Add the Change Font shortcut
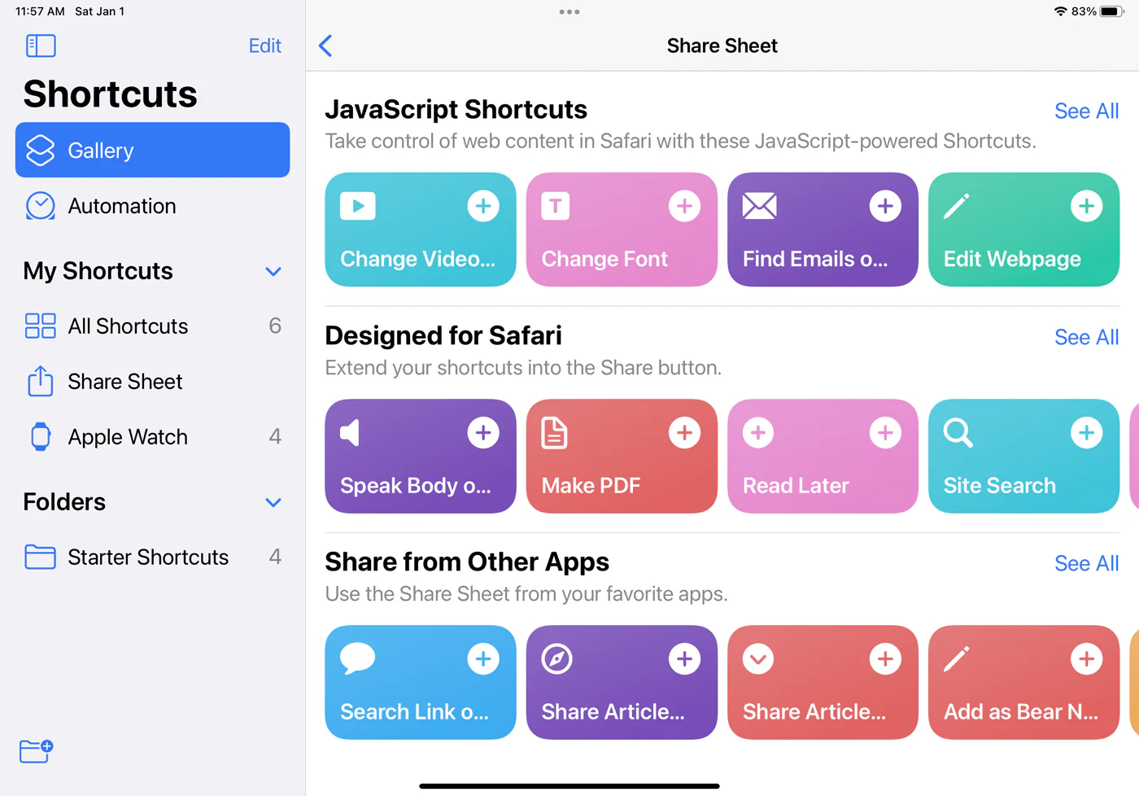 point(684,206)
